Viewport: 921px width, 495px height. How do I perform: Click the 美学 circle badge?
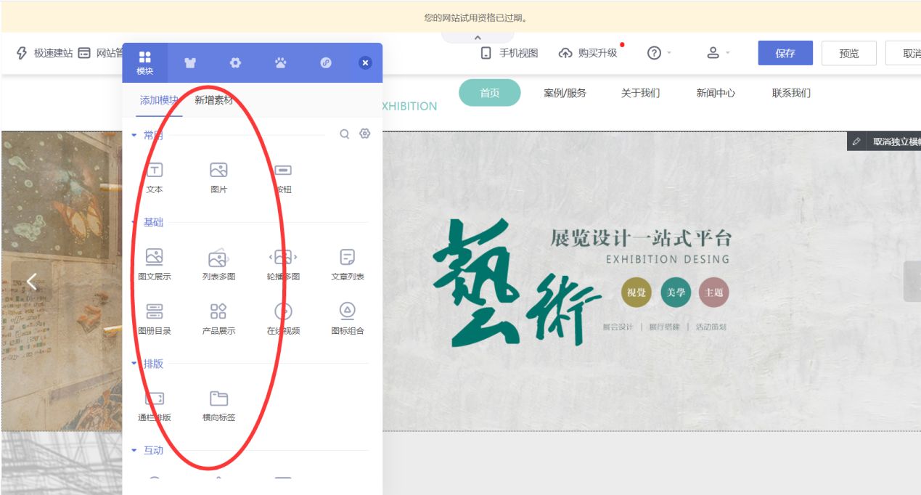point(676,292)
